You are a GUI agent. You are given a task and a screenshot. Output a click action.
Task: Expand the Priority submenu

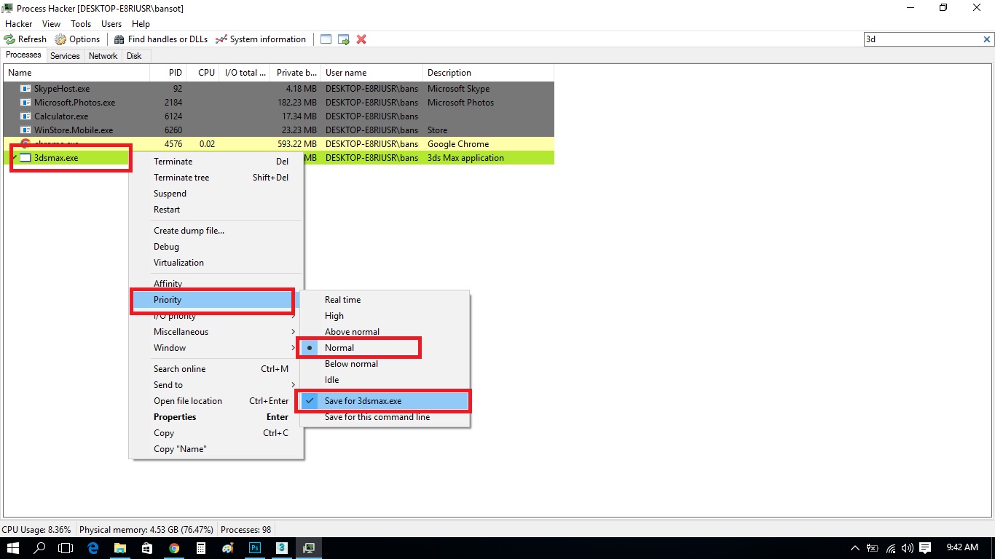[x=216, y=300]
